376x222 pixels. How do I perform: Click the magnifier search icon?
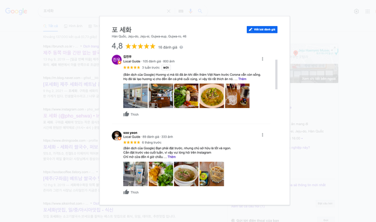pyautogui.click(x=200, y=11)
